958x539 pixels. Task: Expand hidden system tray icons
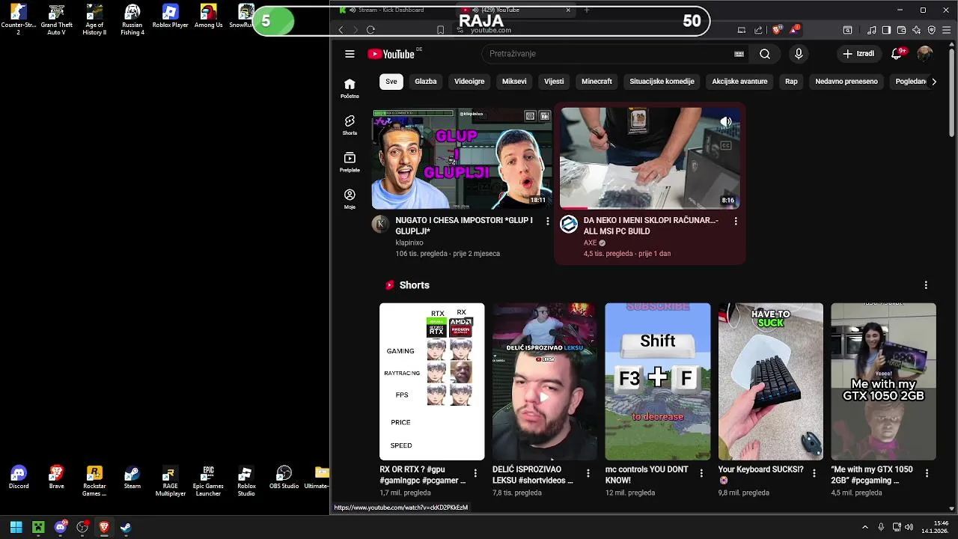[x=865, y=527]
